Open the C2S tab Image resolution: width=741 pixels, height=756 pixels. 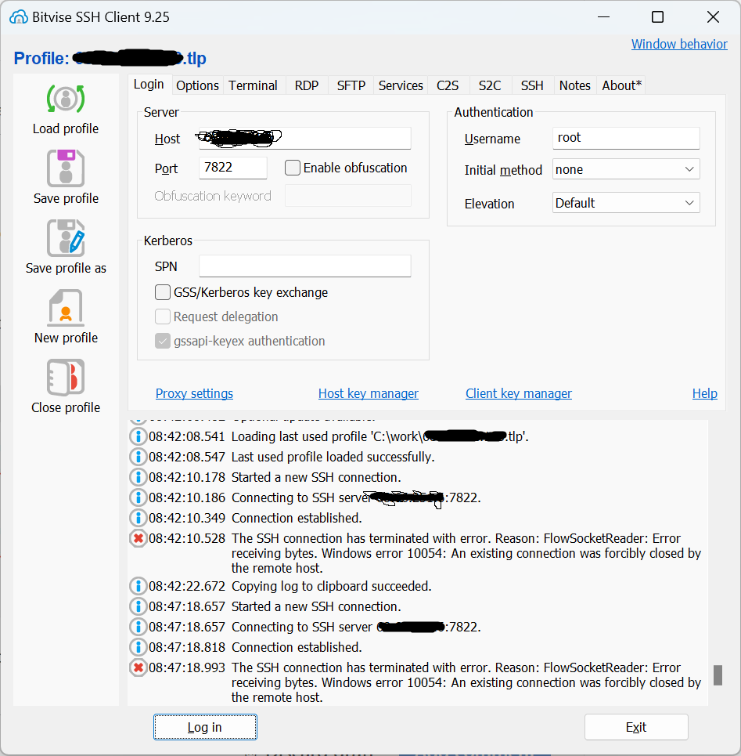448,85
